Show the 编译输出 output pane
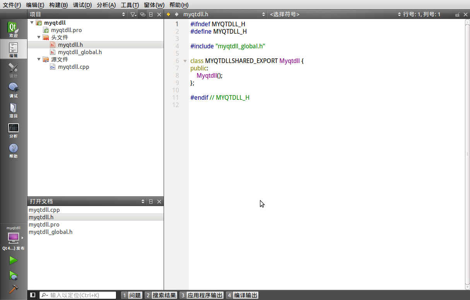 click(242, 295)
